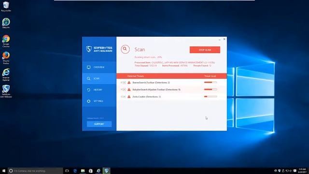Select the Scan section in sidebar
This screenshot has width=309, height=174.
coord(99,78)
